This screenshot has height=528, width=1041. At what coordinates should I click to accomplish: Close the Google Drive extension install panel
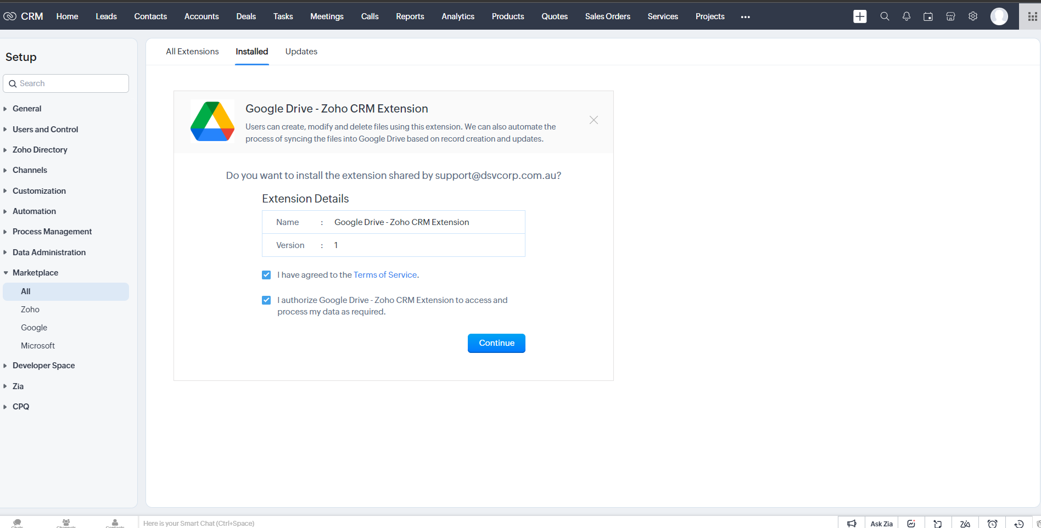tap(594, 120)
